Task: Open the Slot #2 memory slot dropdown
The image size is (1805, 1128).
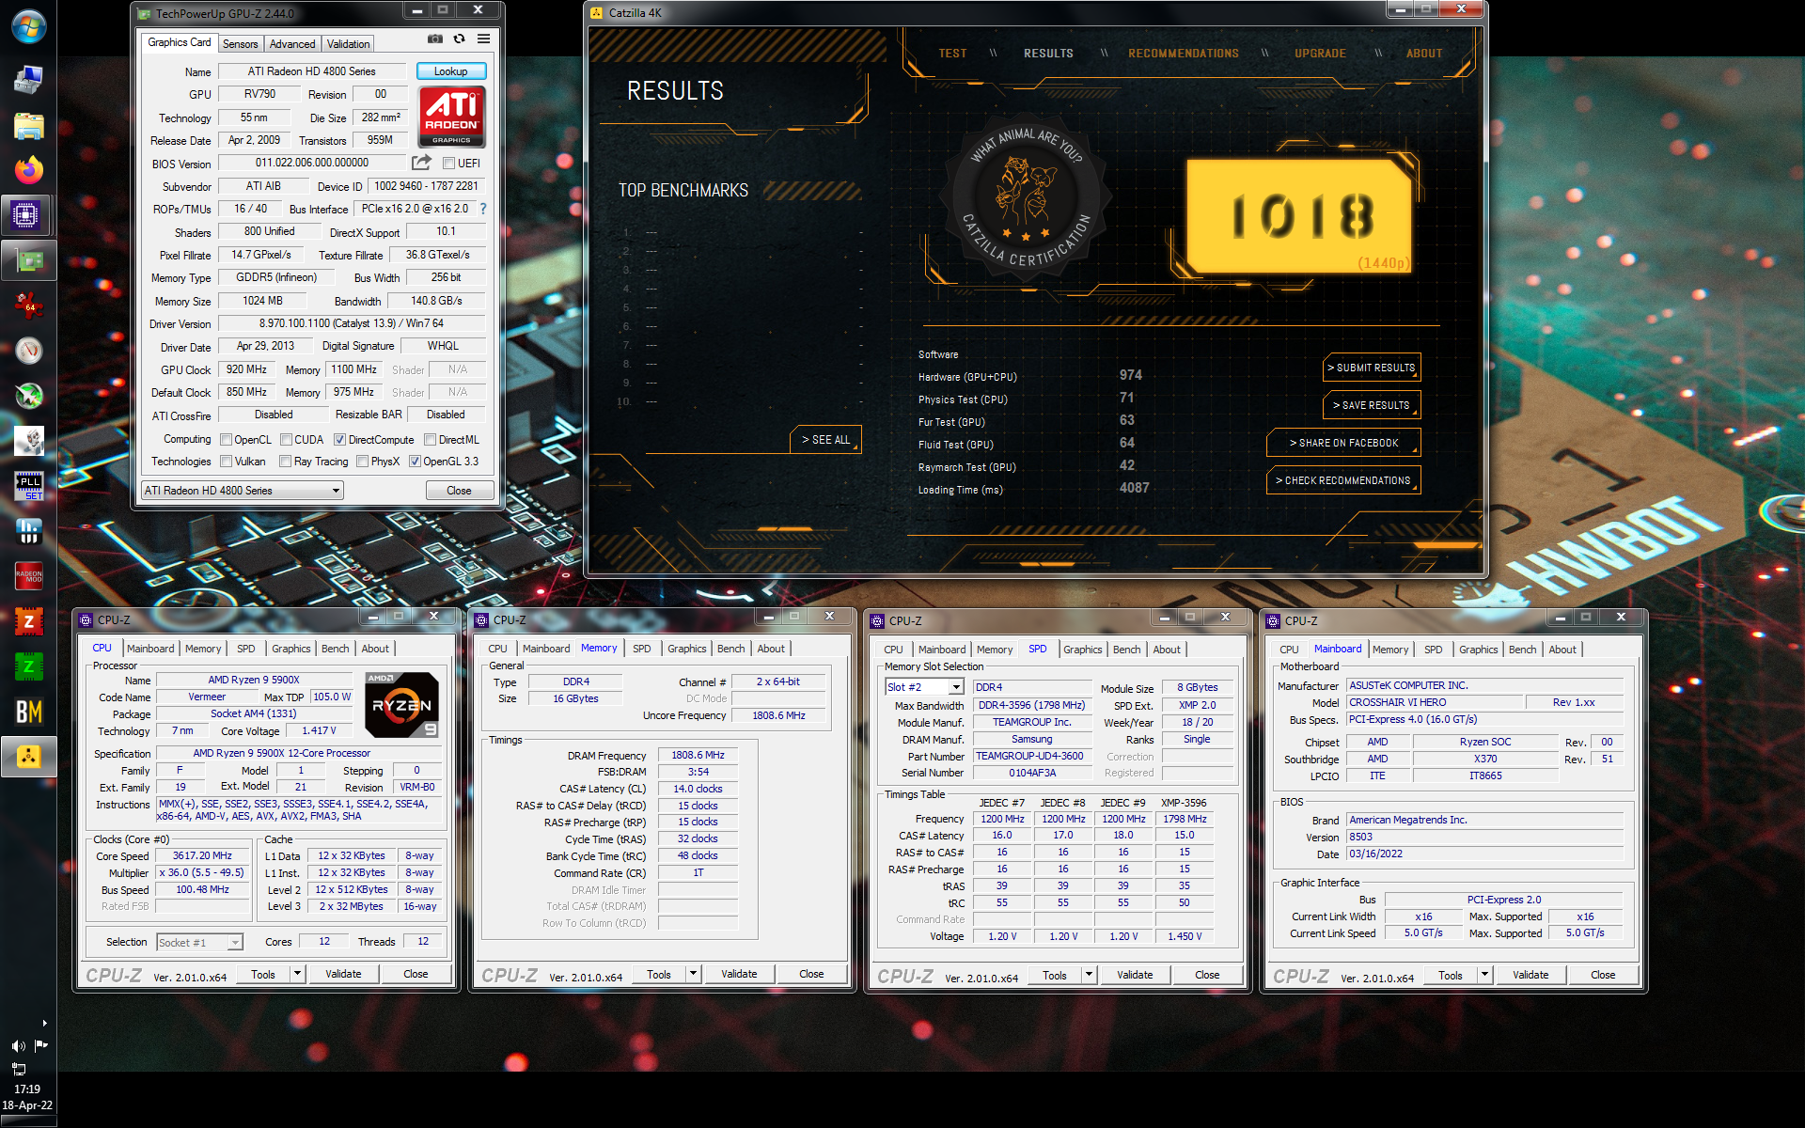Action: point(924,687)
